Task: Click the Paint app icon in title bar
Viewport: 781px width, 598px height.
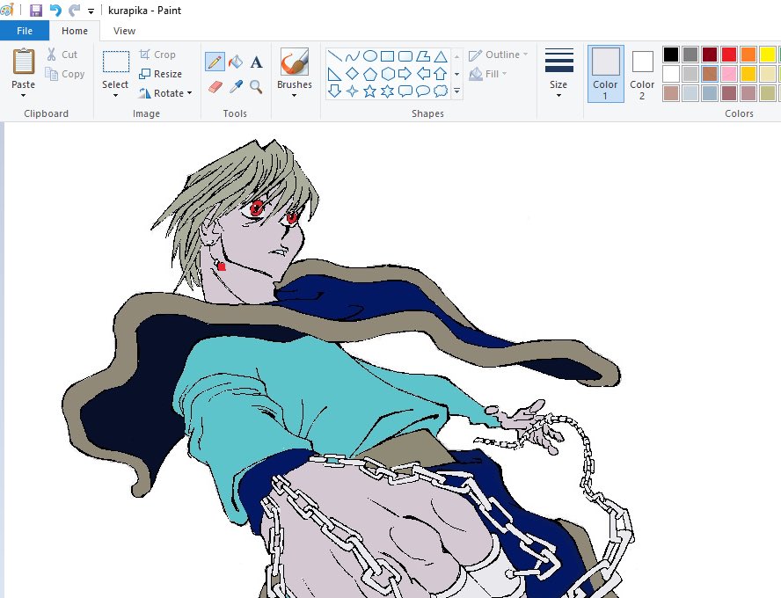Action: click(x=6, y=10)
